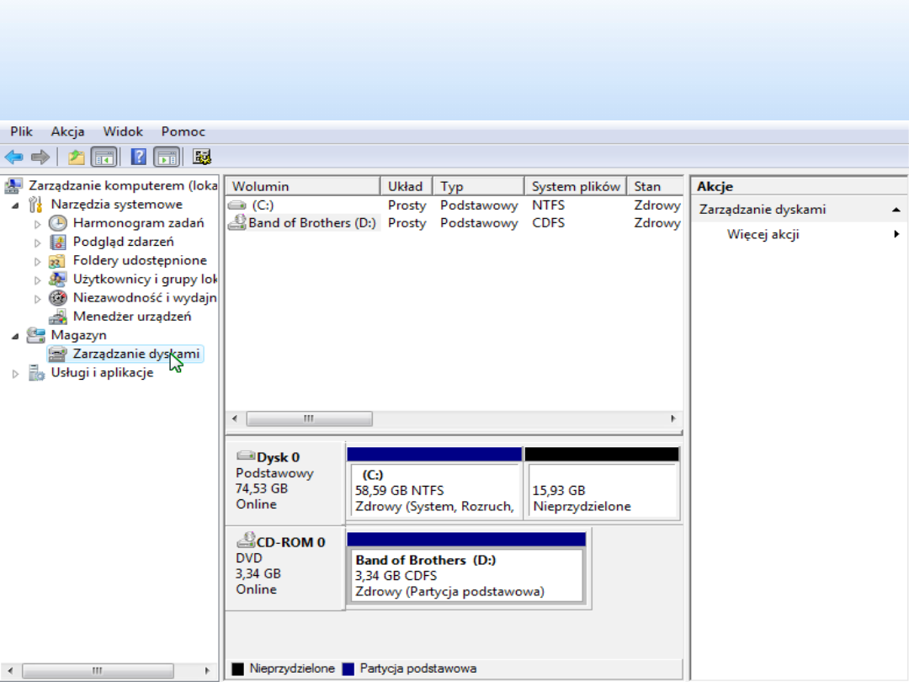Click the blue Help question mark icon
This screenshot has height=682, width=909.
pyautogui.click(x=139, y=157)
